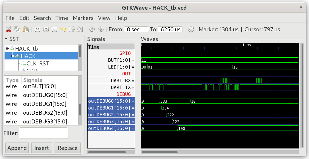Jump to start with Zoom to Start icon
The image size is (309, 159).
[x=72, y=29]
